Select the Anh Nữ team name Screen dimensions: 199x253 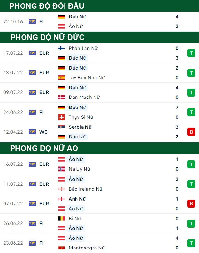[77, 199]
